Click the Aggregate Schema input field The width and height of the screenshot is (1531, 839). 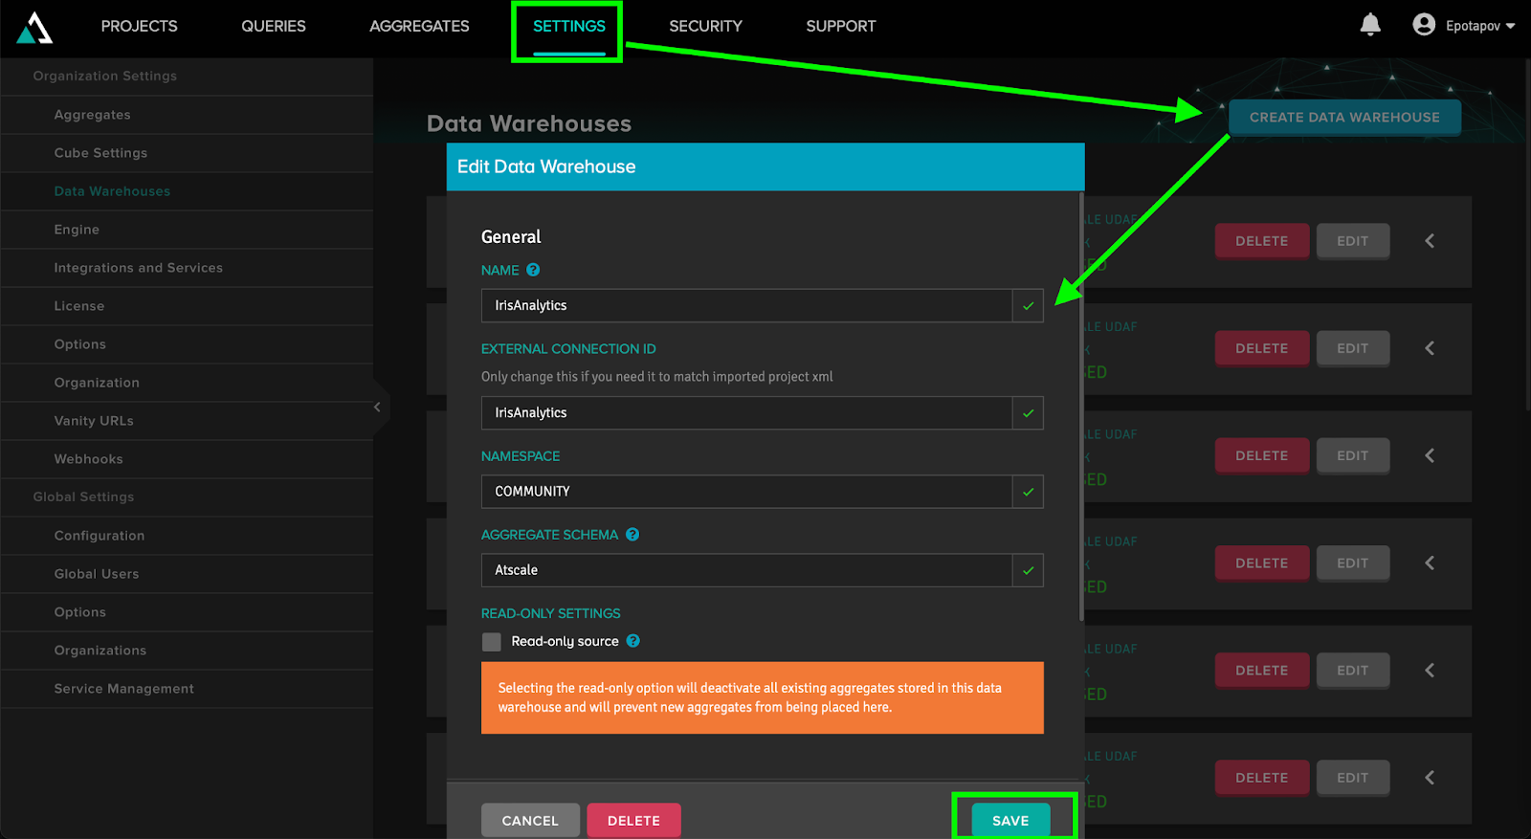[746, 570]
